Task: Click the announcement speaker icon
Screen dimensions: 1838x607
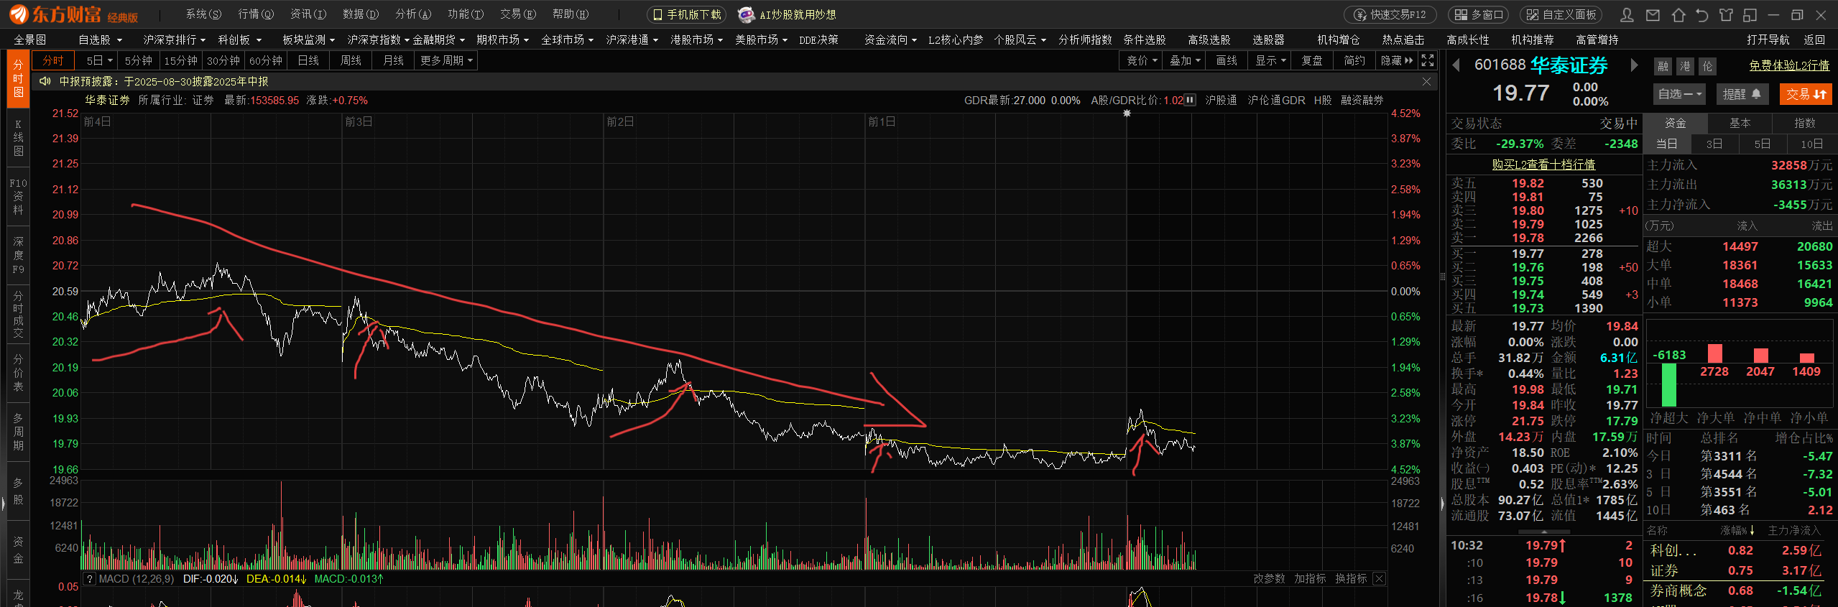Action: (x=45, y=81)
